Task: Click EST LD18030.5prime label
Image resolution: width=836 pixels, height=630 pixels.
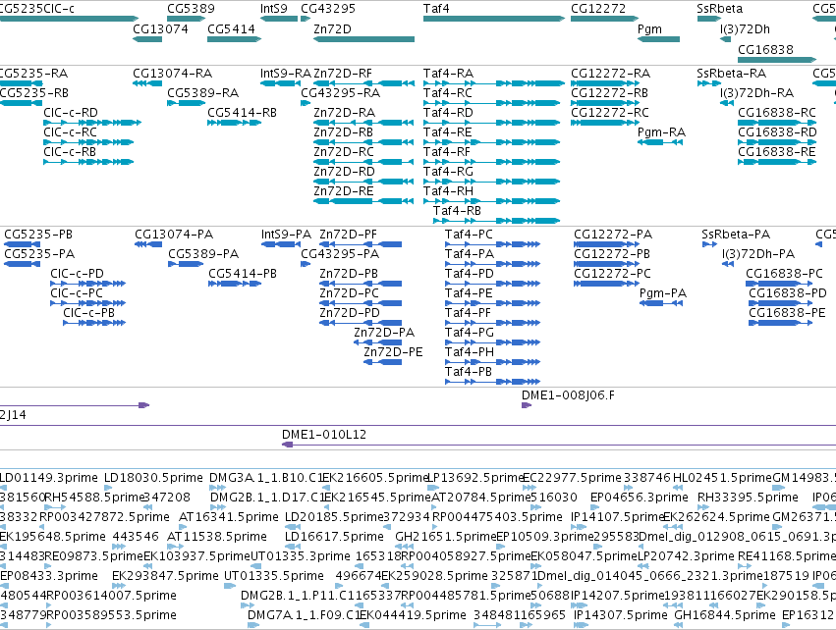Action: [153, 477]
